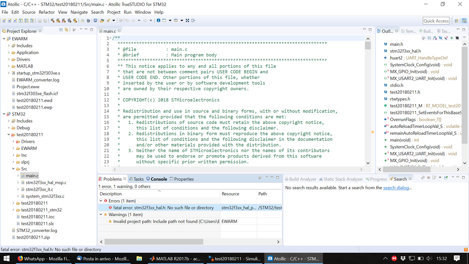Click the editor vertical scrollbar down arrow

(x=368, y=163)
